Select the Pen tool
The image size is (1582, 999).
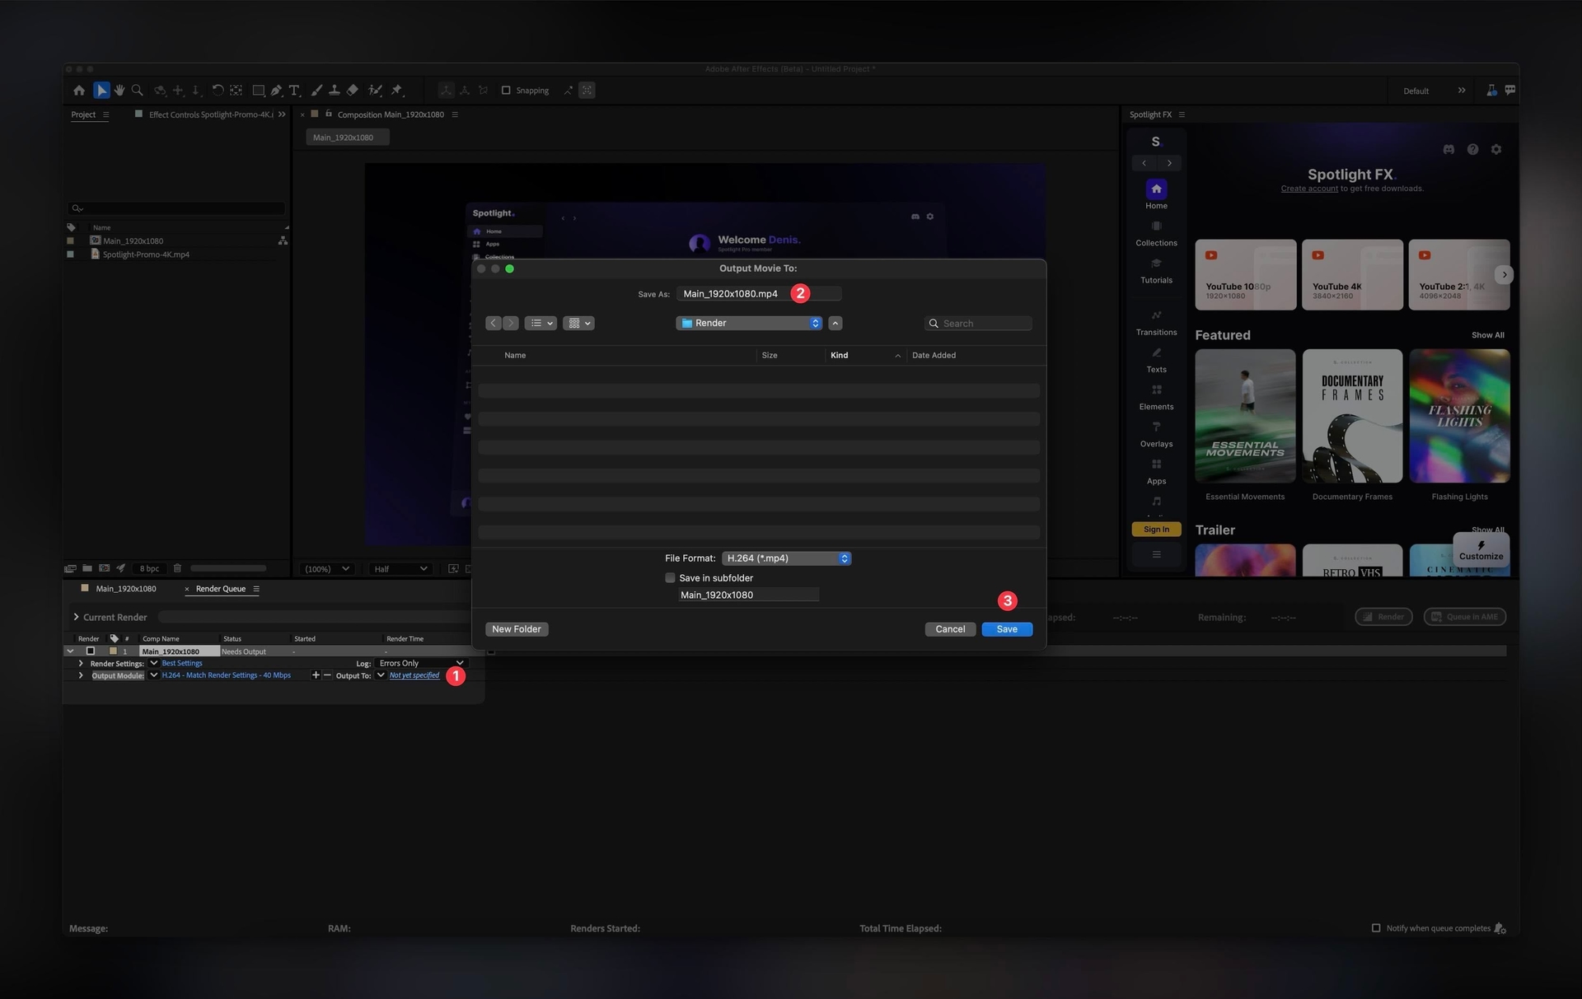(x=275, y=91)
